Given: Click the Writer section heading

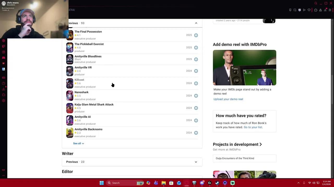Looking at the screenshot, I should click(x=68, y=154).
